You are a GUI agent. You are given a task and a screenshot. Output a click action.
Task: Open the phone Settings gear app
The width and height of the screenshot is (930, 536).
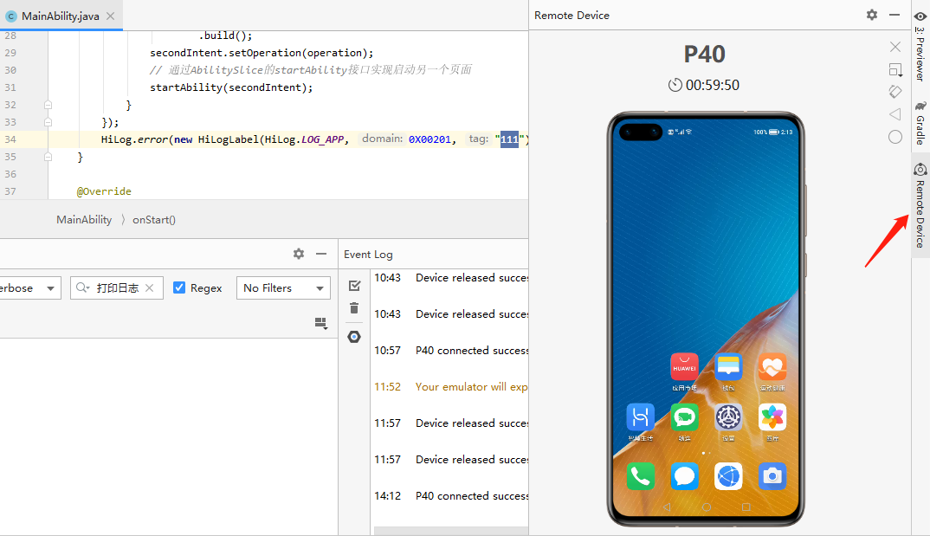pos(727,417)
